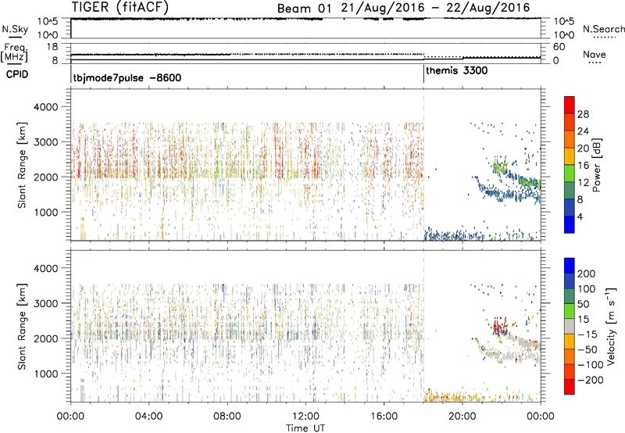Click the Slant Range [km] label of the power panel
The height and width of the screenshot is (433, 625).
point(22,165)
